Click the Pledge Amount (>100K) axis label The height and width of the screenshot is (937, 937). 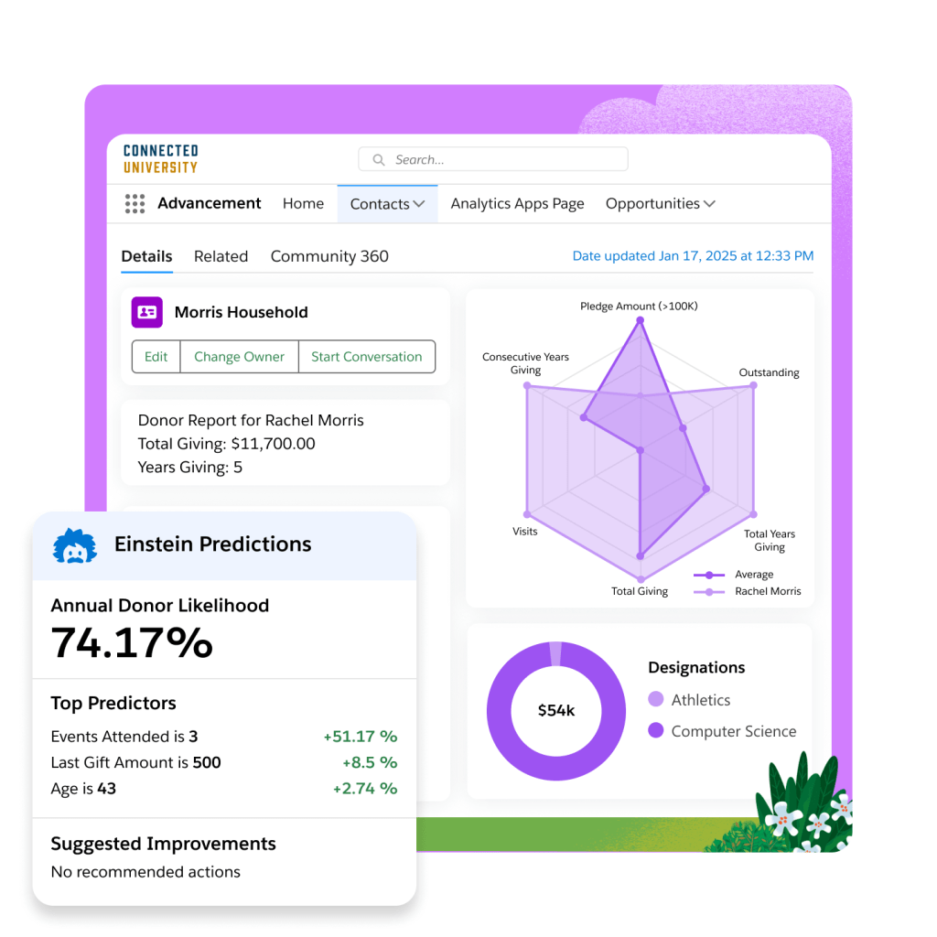(639, 307)
